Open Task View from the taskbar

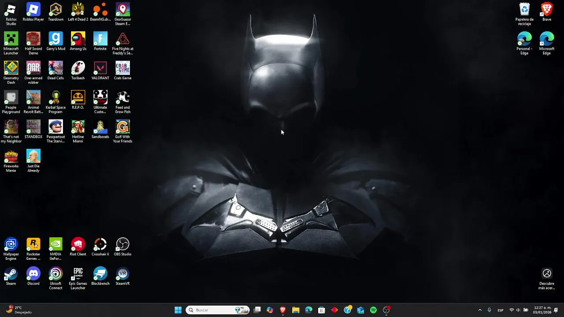pos(257,310)
